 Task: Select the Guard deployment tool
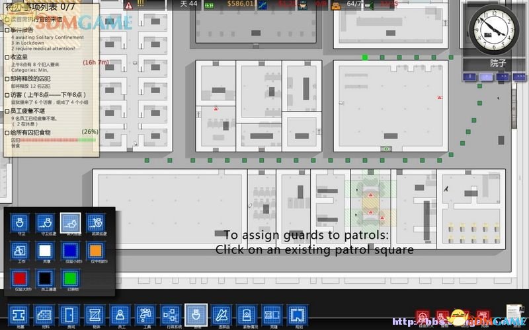point(20,222)
